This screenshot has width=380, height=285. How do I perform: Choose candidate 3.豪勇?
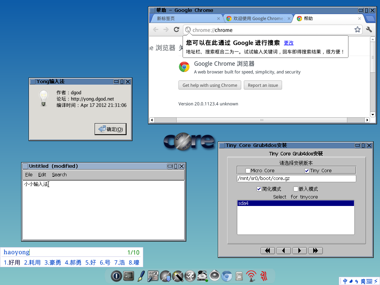click(x=53, y=262)
